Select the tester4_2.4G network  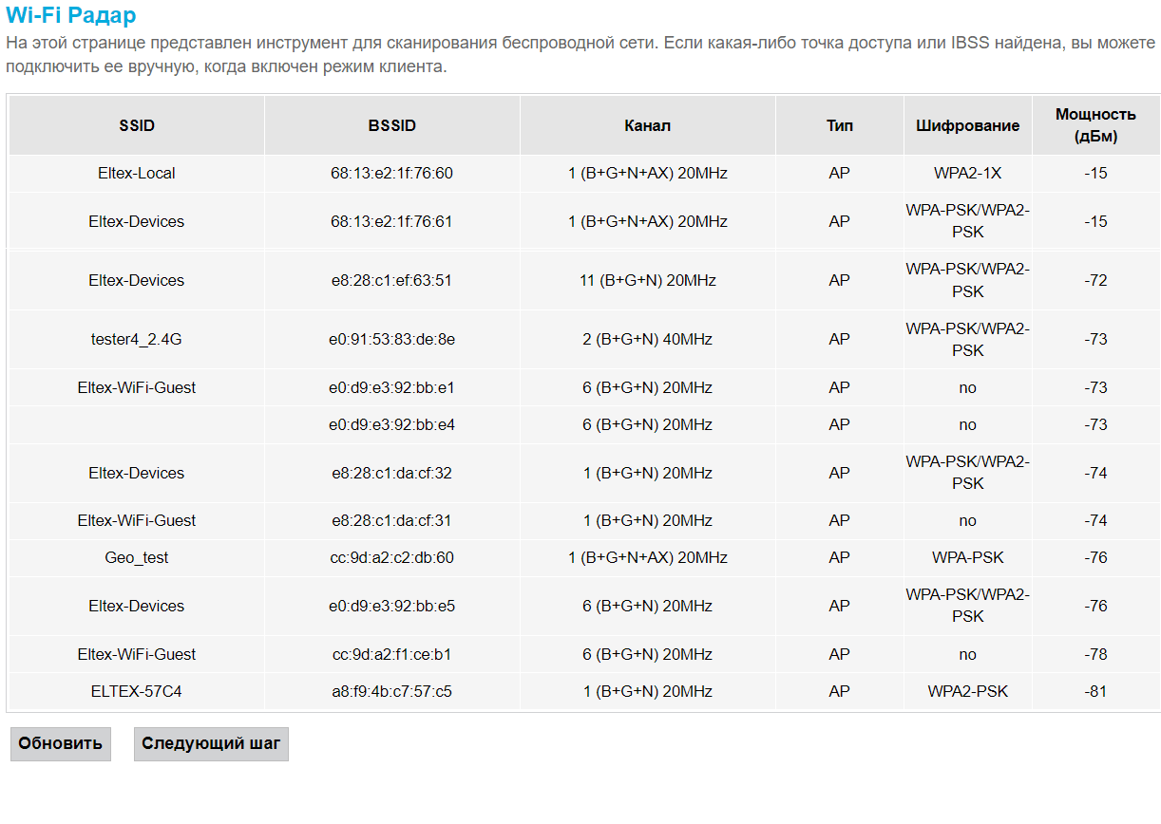(137, 339)
